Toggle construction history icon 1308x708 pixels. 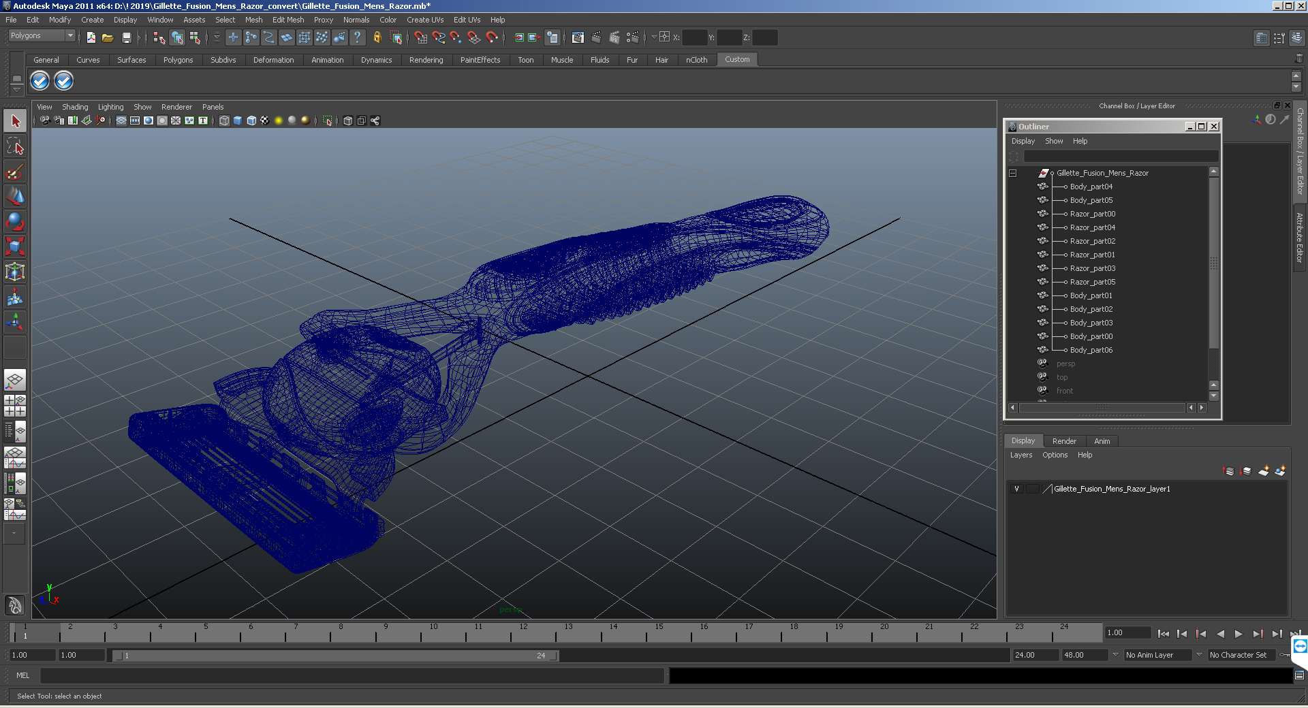click(552, 37)
